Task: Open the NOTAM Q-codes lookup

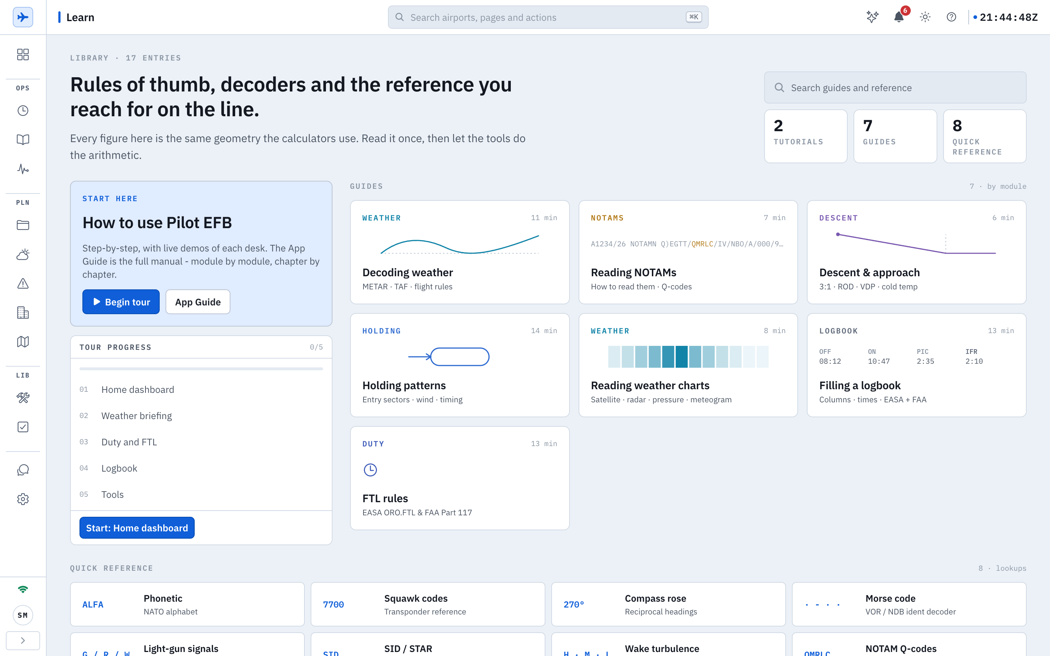Action: click(909, 645)
